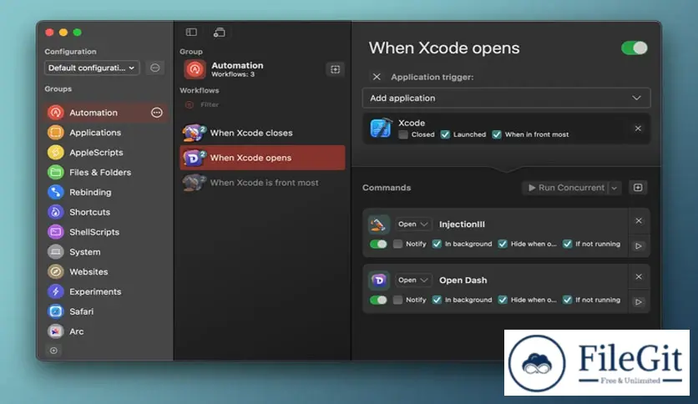This screenshot has height=404, width=698.
Task: Change Open action for Open Dash
Action: point(413,280)
